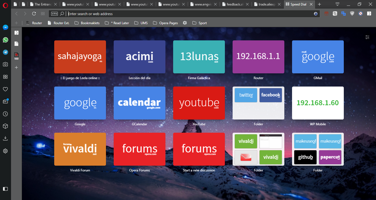Viewport: 376px width, 200px height.
Task: Open bookmarks via the heart icon
Action: coord(5,89)
